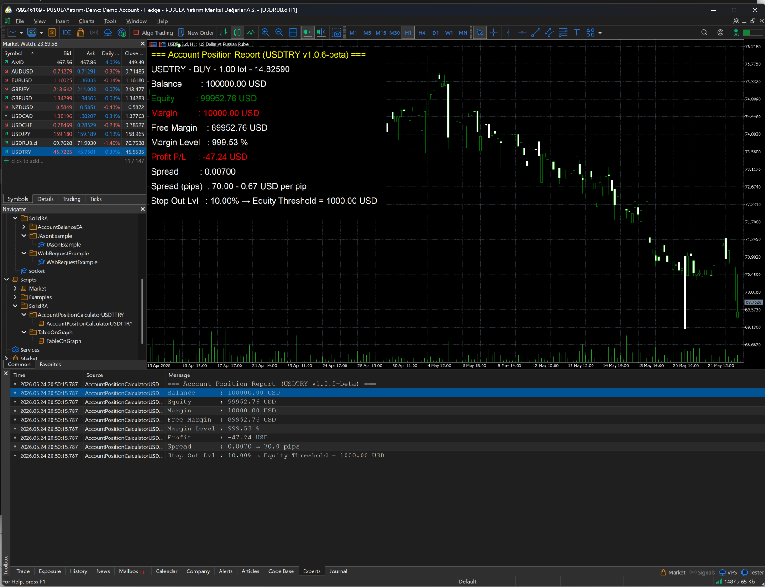The image size is (765, 587).
Task: Set timeframe to H4
Action: tap(422, 33)
